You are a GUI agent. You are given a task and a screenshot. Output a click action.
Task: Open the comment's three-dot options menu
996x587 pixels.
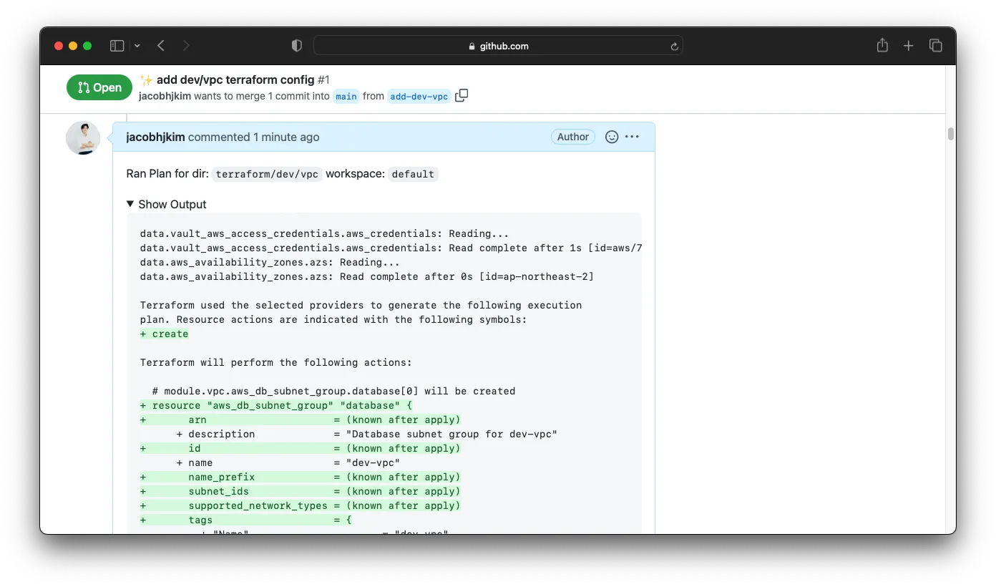[x=632, y=137]
